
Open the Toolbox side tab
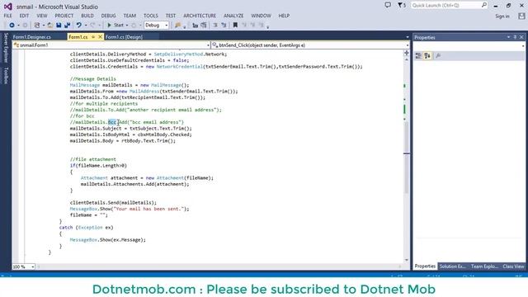pos(6,75)
